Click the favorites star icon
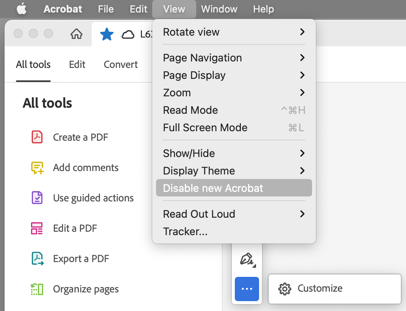The width and height of the screenshot is (406, 311). point(107,34)
